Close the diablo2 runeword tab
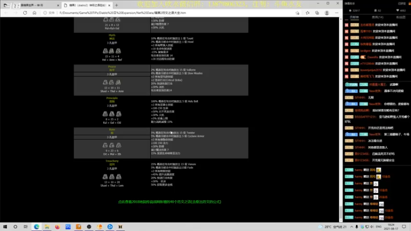 (109, 5)
